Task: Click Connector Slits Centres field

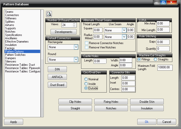Action: tap(128, 89)
